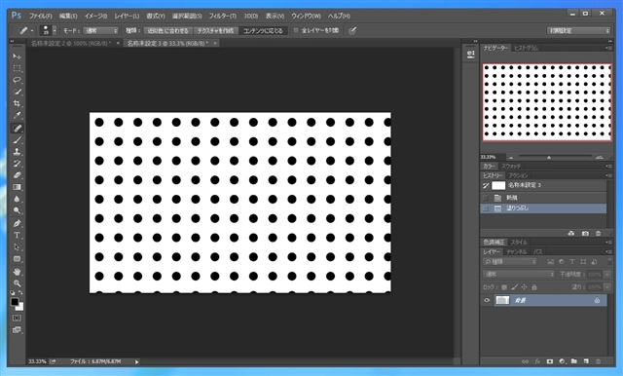The width and height of the screenshot is (623, 376).
Task: Toggle history brush source box beside 新規
Action: tap(486, 198)
